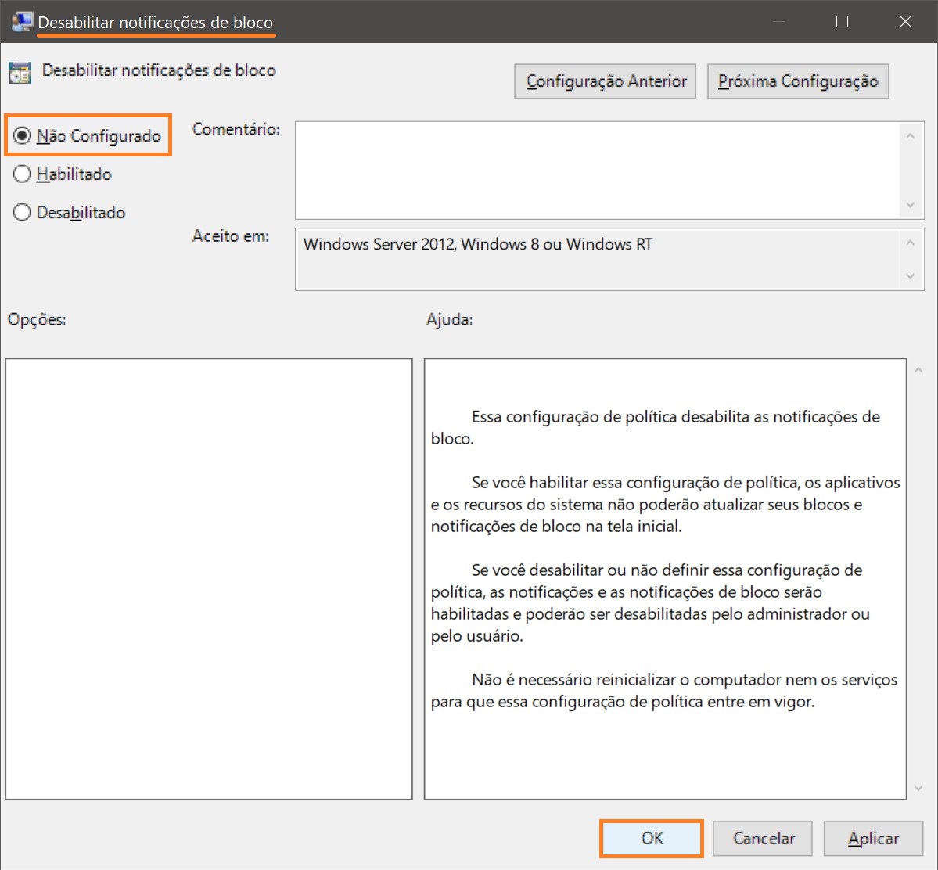Select the Não Configurado radio button
The image size is (938, 870).
point(23,136)
